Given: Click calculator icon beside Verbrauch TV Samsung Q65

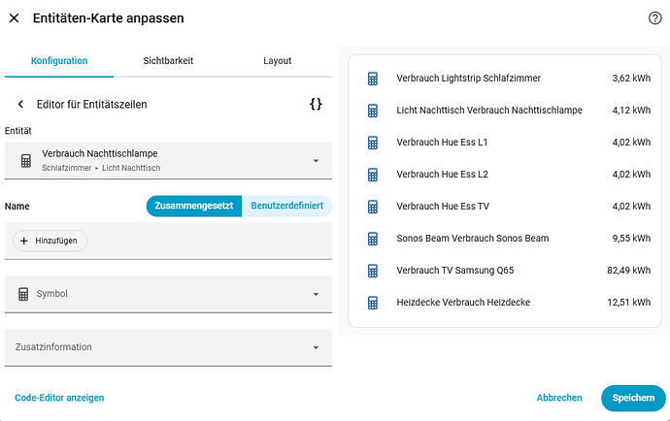Looking at the screenshot, I should (x=372, y=271).
